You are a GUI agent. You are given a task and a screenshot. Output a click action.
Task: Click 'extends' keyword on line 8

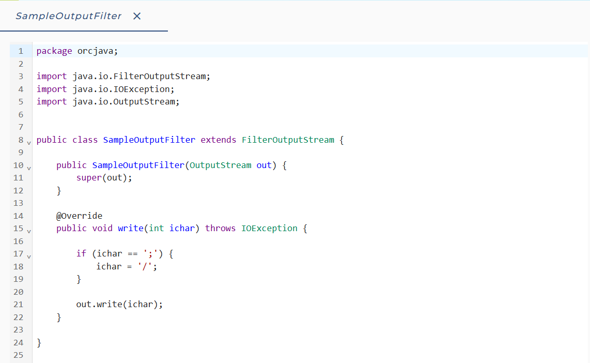218,140
